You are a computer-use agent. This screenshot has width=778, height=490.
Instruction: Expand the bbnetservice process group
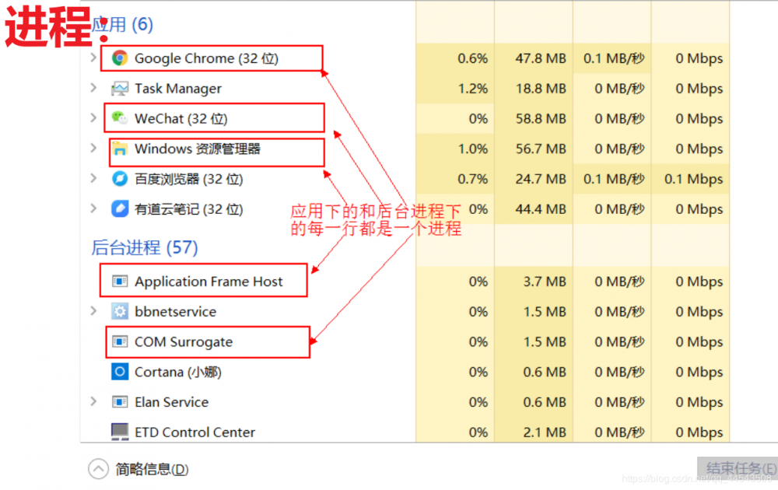pos(92,311)
